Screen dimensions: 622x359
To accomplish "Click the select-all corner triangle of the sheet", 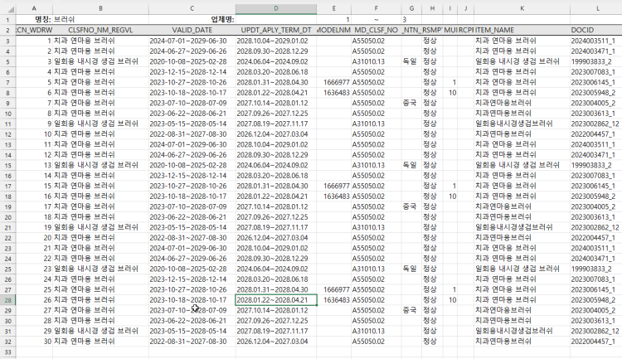I will coord(10,9).
